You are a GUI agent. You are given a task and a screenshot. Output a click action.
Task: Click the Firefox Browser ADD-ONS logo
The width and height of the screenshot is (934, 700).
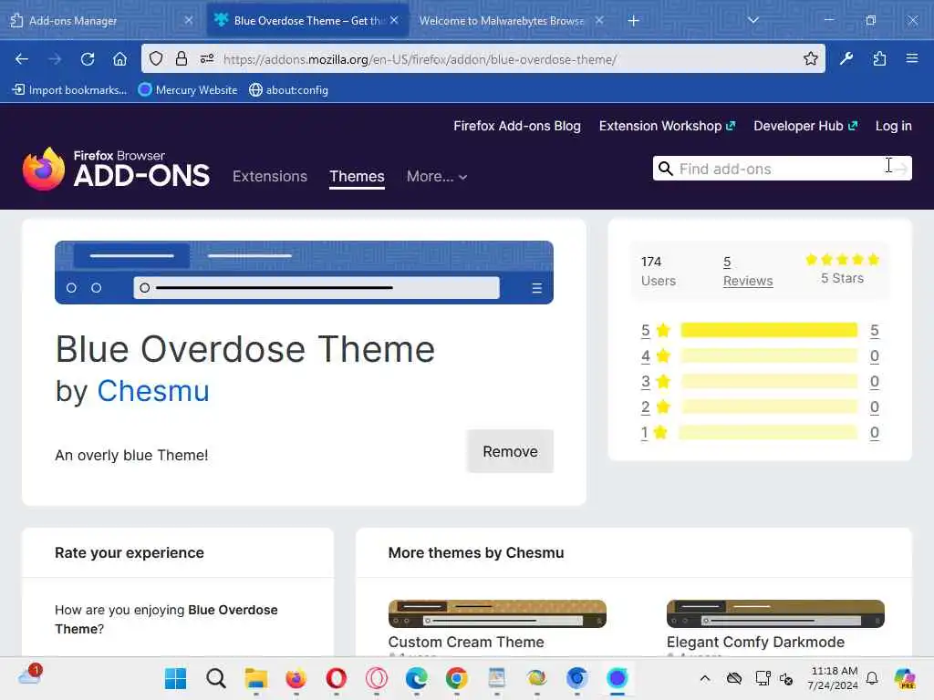[116, 169]
